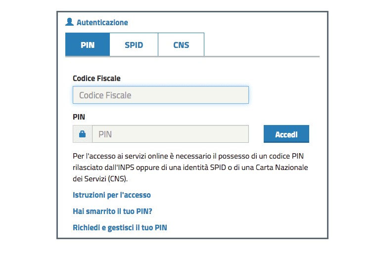Click the Autenticazione heading text
This screenshot has height=253, width=375.
coord(102,22)
